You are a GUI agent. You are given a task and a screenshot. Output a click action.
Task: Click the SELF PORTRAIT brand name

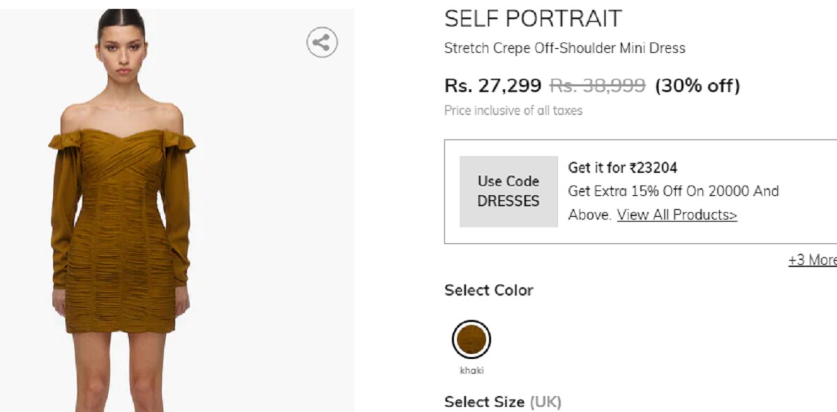[x=533, y=19]
